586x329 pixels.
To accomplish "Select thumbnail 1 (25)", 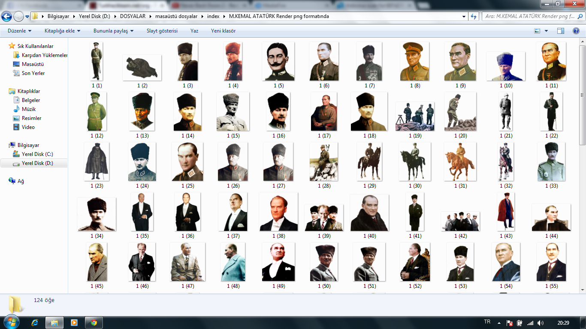I will tap(187, 162).
